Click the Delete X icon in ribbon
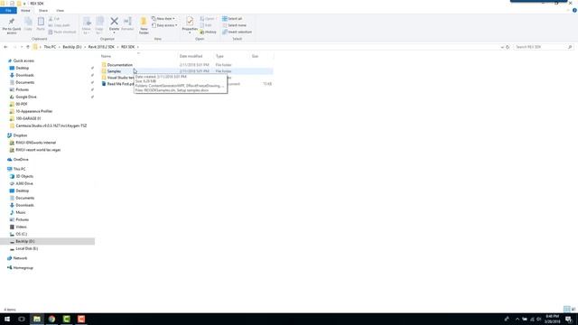 [x=115, y=22]
